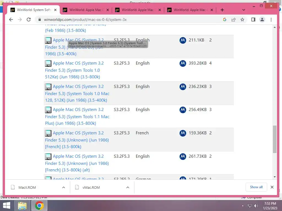Select the French language cell
This screenshot has width=282, height=211.
tap(142, 133)
